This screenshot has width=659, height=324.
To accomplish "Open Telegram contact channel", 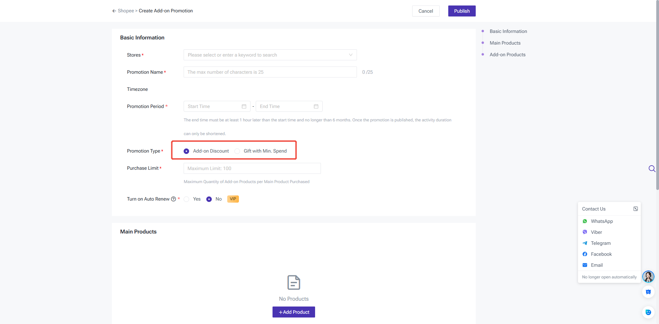I will coord(585,243).
